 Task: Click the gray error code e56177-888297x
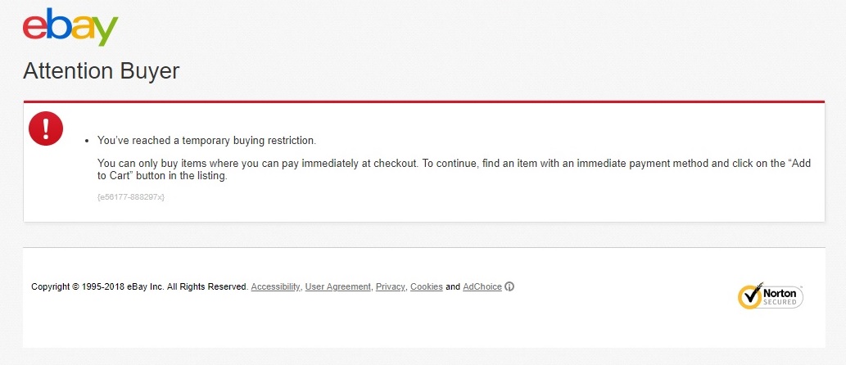131,197
